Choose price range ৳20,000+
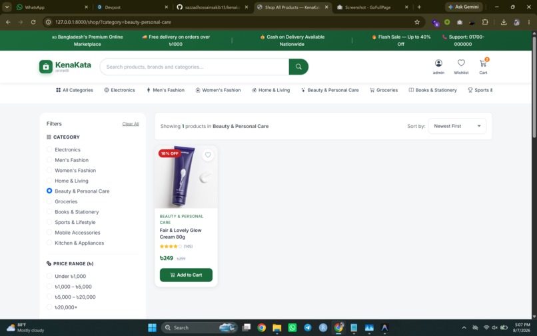The width and height of the screenshot is (537, 336). [49, 307]
